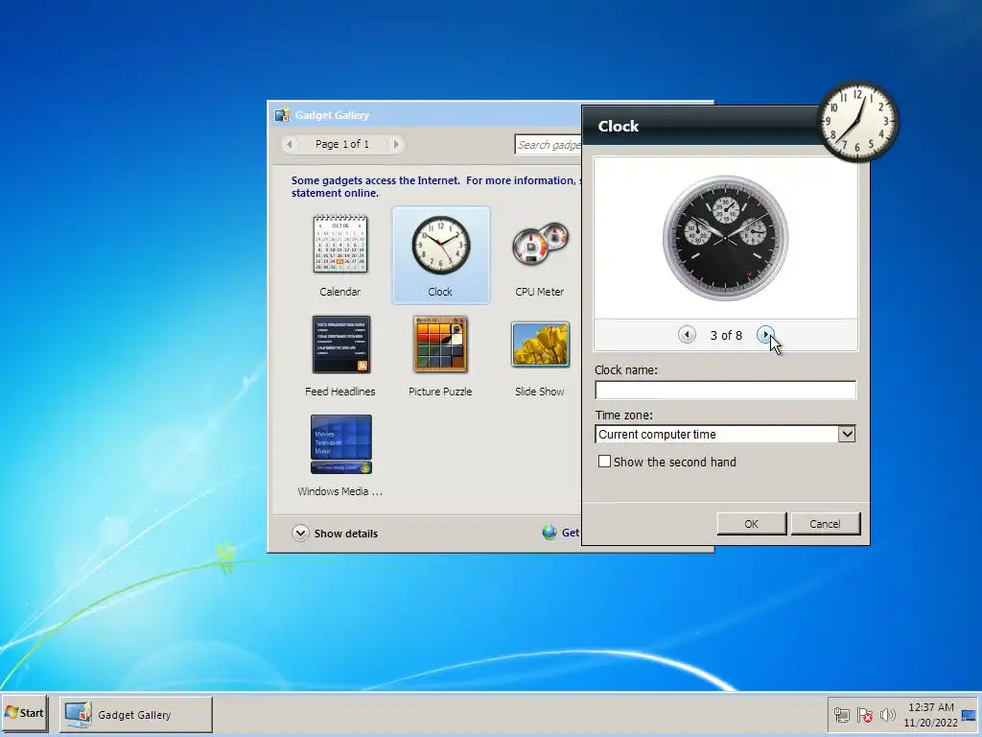Click the desktop analog clock gadget
This screenshot has width=982, height=737.
click(x=858, y=122)
